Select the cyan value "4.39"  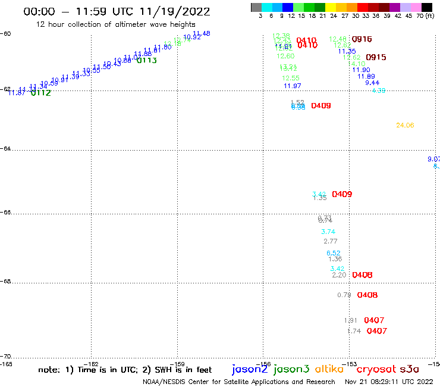click(379, 90)
